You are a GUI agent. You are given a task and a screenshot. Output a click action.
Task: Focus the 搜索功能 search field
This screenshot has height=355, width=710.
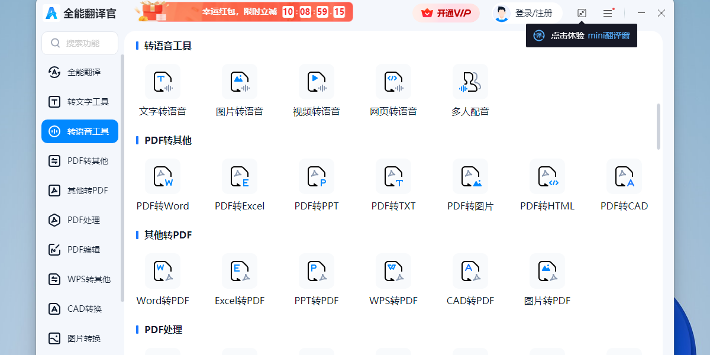pyautogui.click(x=80, y=43)
